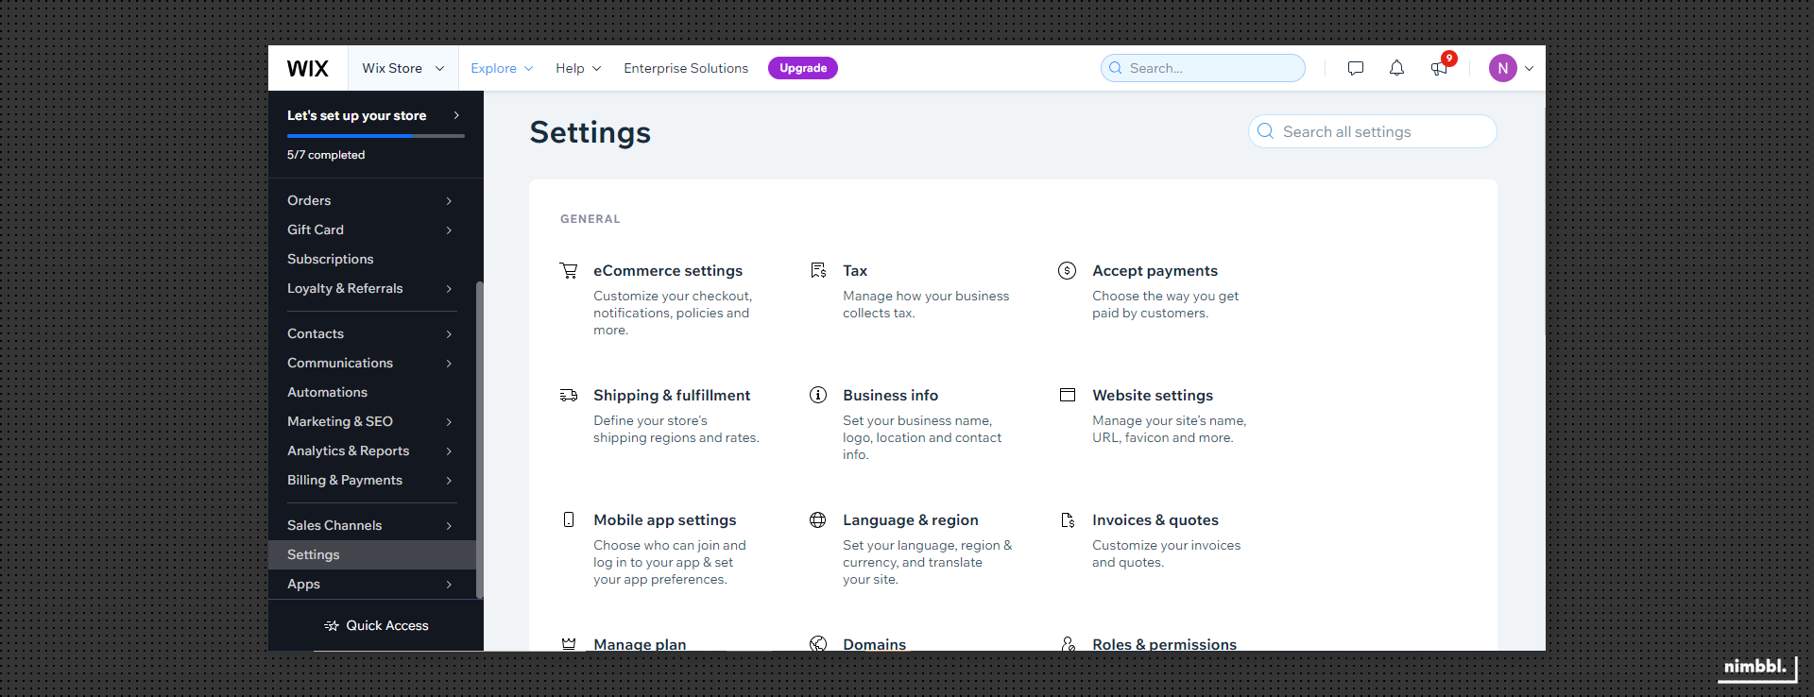Click the Tax receipt icon

818,270
